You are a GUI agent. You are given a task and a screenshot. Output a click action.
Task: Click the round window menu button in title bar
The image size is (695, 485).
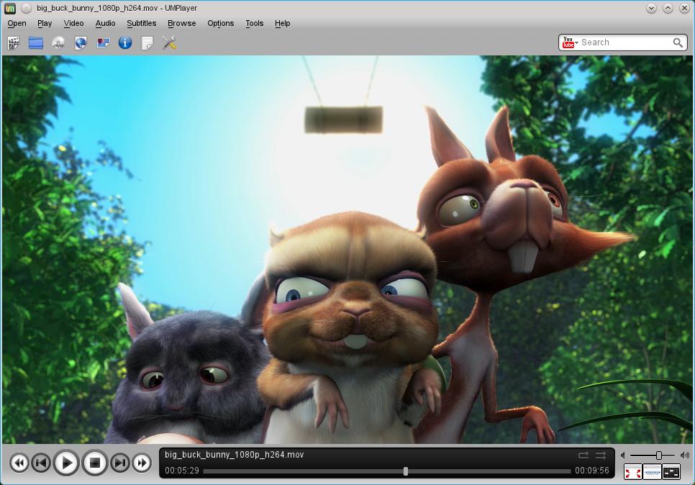pos(26,8)
